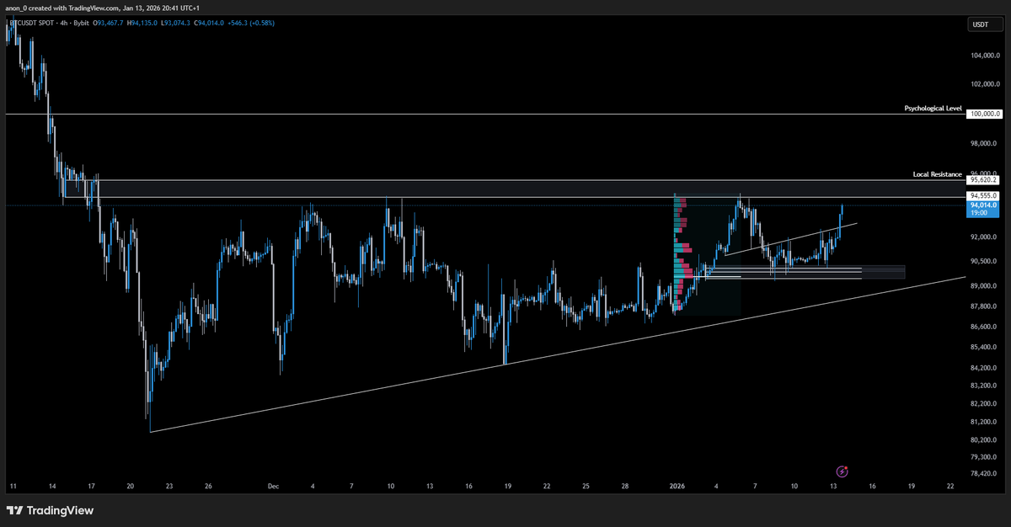Screen dimensions: 1011x527
Task: Click the 104,000.0 price axis label
Action: pyautogui.click(x=984, y=56)
